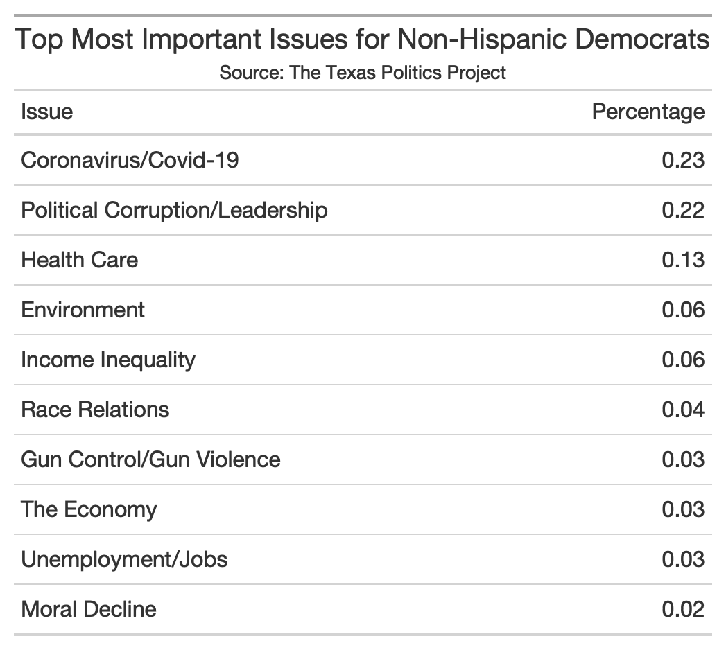This screenshot has height=650, width=726.
Task: Select the Unemployment/Jobs row label
Action: [x=124, y=559]
